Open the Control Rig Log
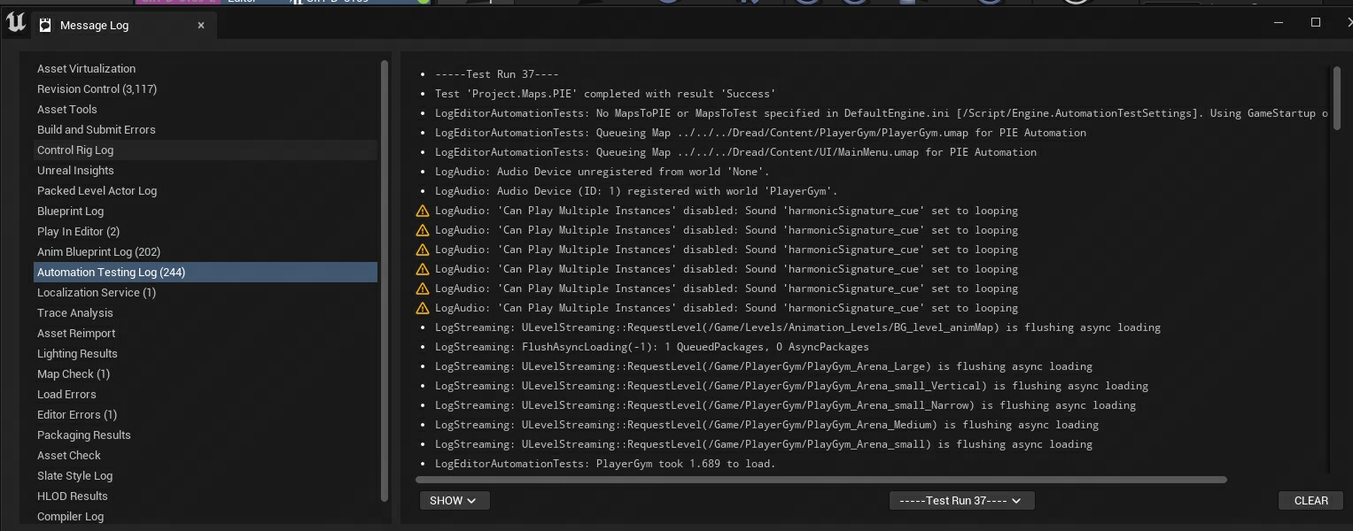The height and width of the screenshot is (531, 1353). click(x=206, y=150)
